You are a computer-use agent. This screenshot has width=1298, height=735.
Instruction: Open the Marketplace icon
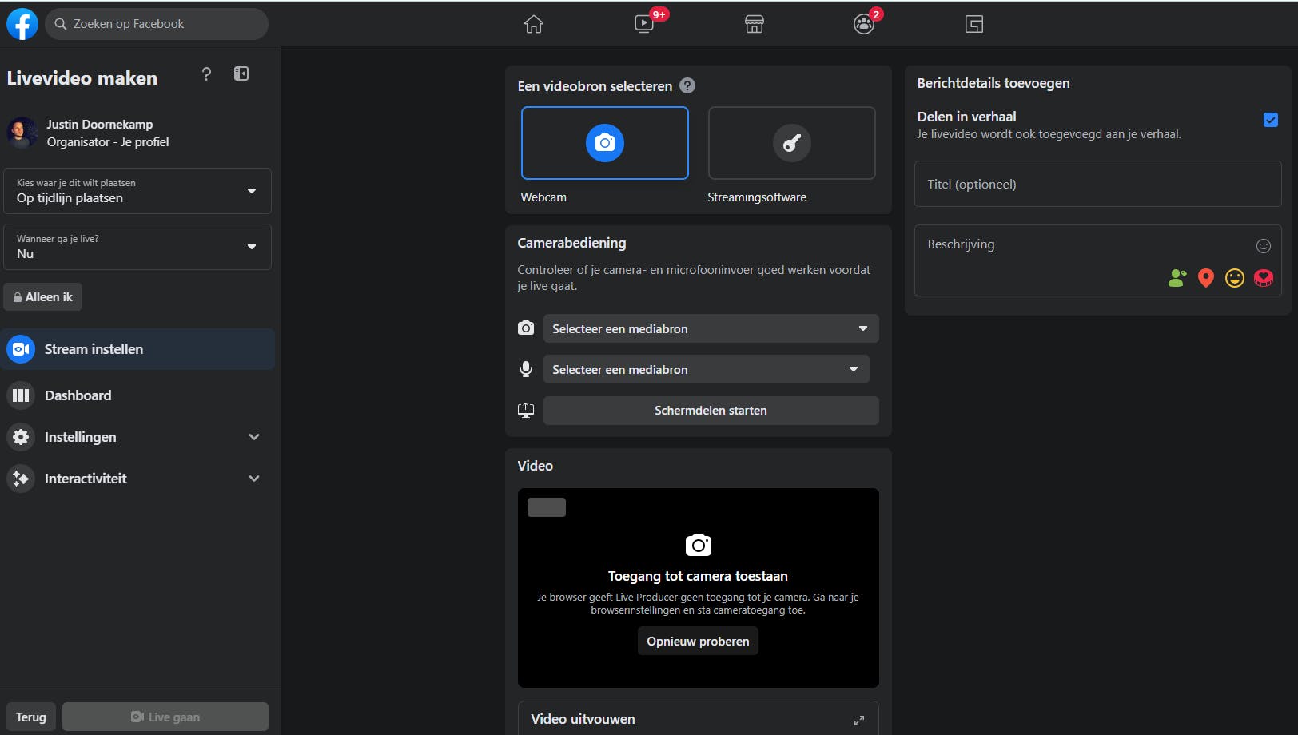pos(755,24)
